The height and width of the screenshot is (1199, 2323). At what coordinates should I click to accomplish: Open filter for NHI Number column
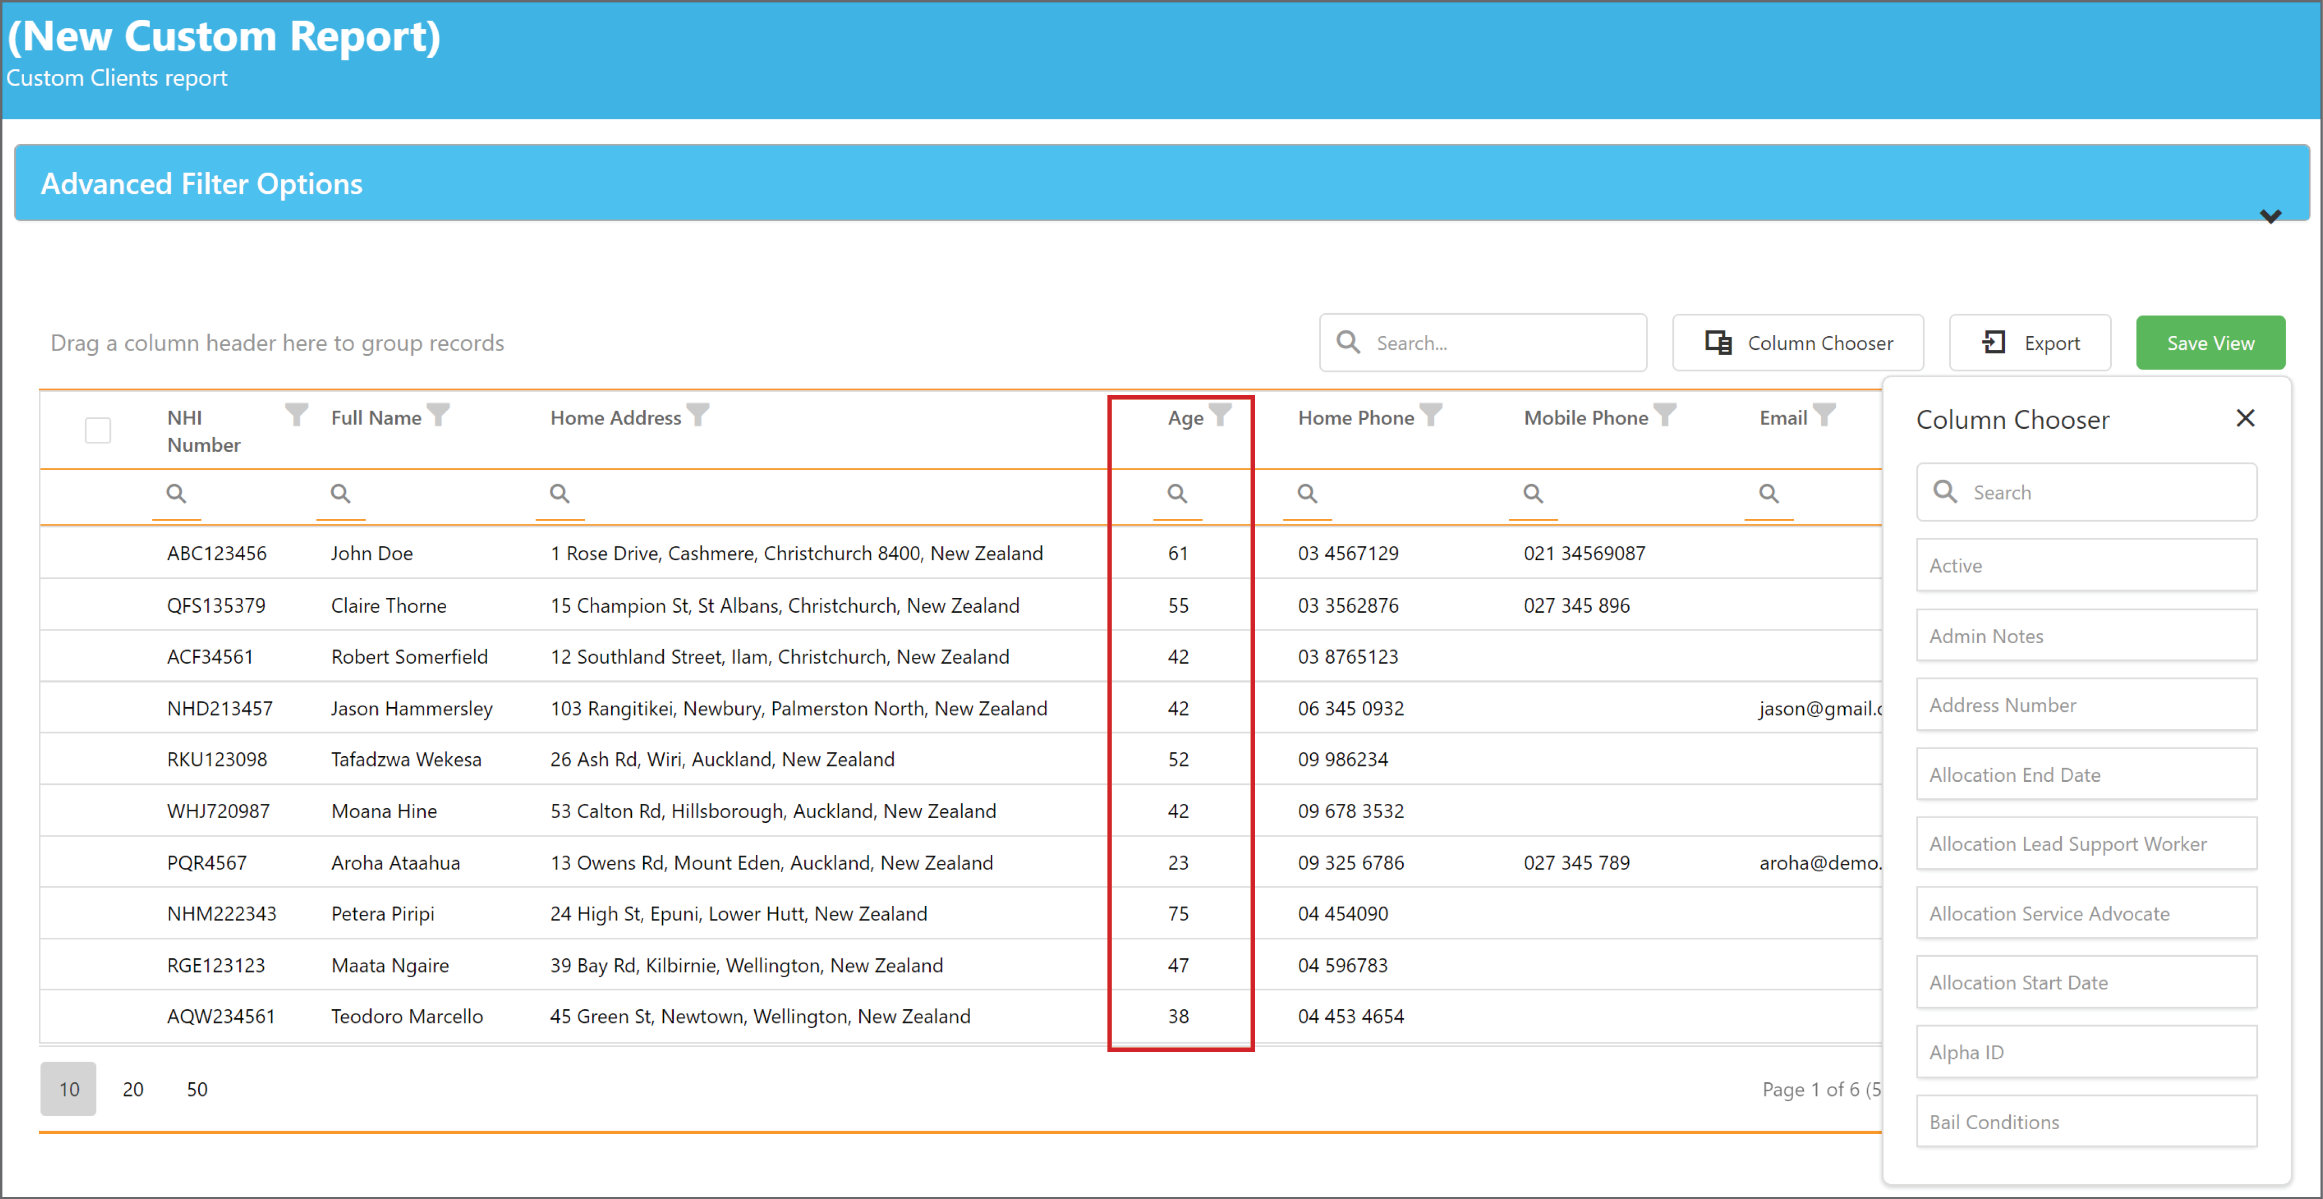(x=297, y=415)
